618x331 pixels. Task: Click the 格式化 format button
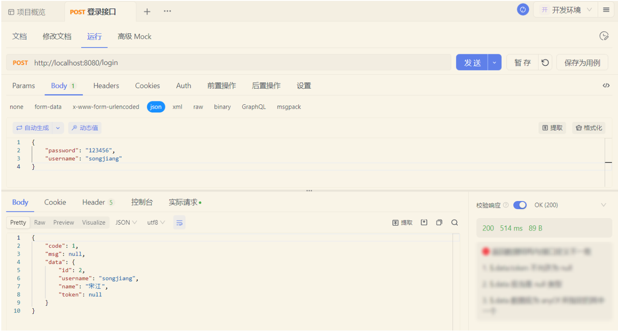[x=589, y=128]
